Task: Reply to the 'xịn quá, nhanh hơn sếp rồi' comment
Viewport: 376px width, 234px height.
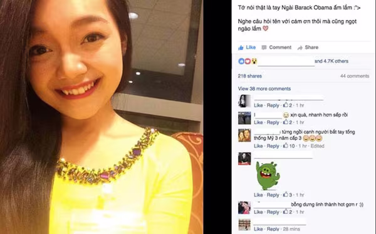Action: [x=273, y=123]
